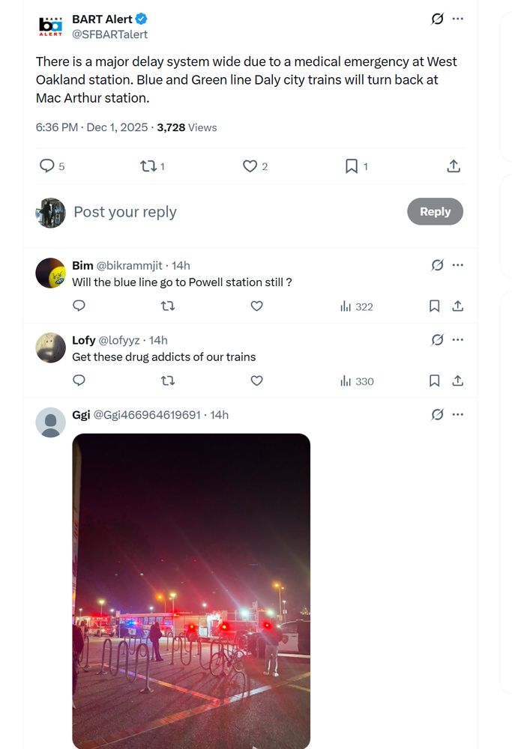
Task: Repost Bim's reply about blue line
Action: (168, 306)
